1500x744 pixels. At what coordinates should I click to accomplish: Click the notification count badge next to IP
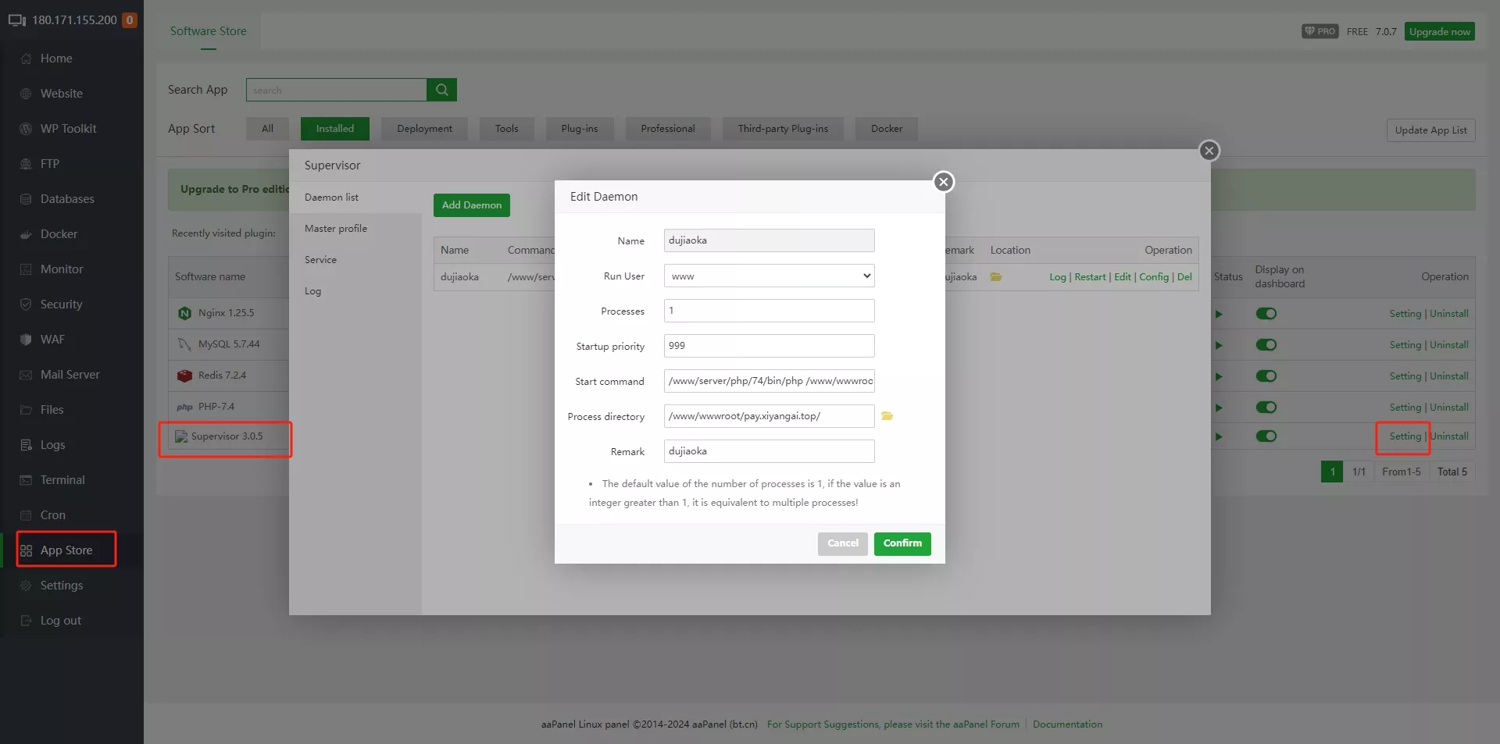pyautogui.click(x=130, y=20)
